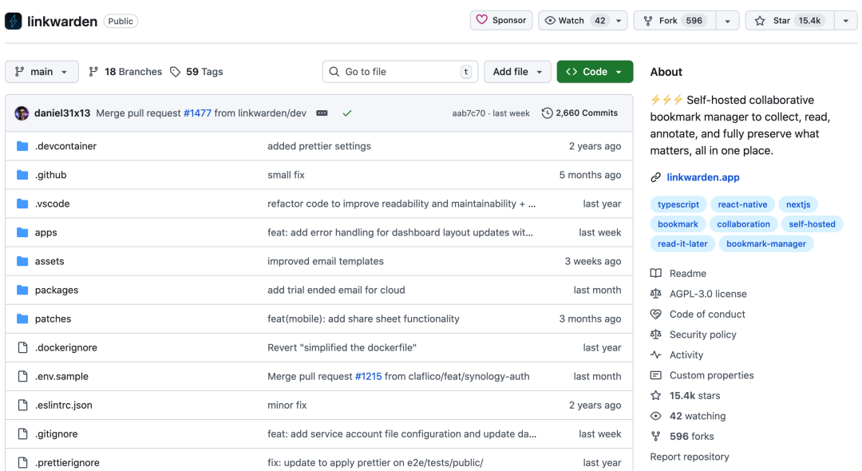Select the typescript topic tag
Image resolution: width=862 pixels, height=471 pixels.
[x=677, y=204]
